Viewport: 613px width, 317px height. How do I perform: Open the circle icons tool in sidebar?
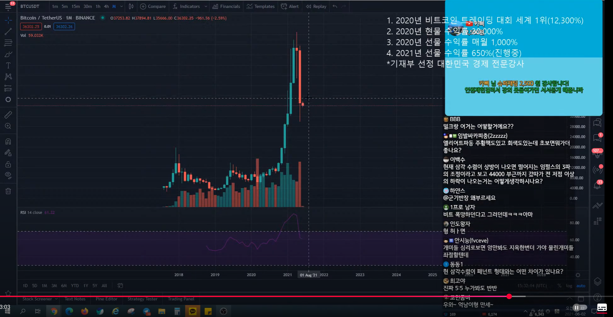pyautogui.click(x=8, y=99)
